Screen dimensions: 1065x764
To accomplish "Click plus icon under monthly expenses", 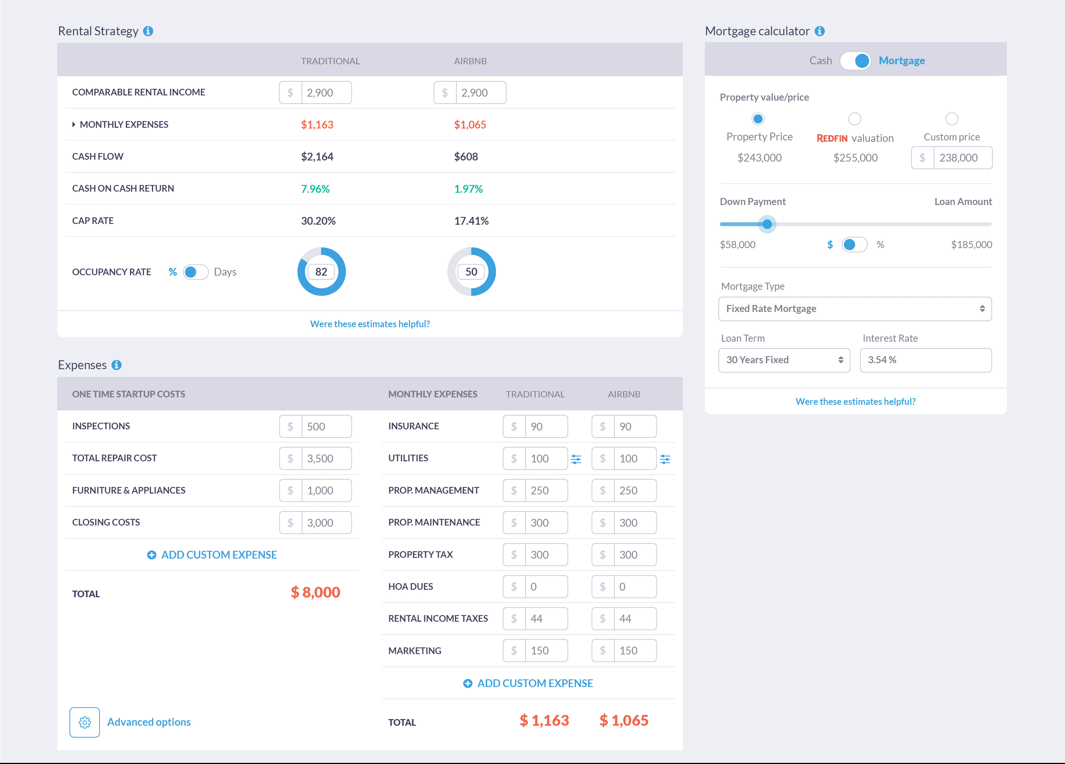I will click(468, 683).
